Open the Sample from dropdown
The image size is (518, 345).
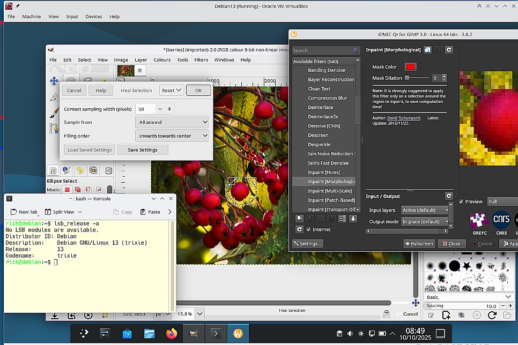[x=172, y=122]
